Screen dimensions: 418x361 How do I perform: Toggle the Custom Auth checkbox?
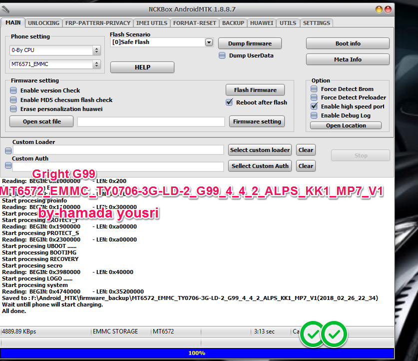point(8,165)
